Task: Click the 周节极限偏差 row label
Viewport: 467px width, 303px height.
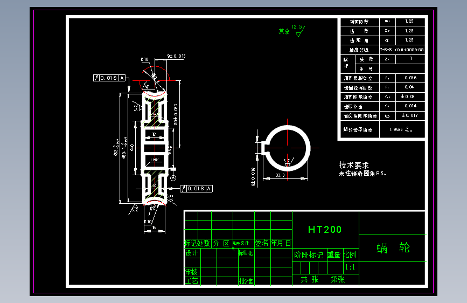Action: pyautogui.click(x=358, y=97)
